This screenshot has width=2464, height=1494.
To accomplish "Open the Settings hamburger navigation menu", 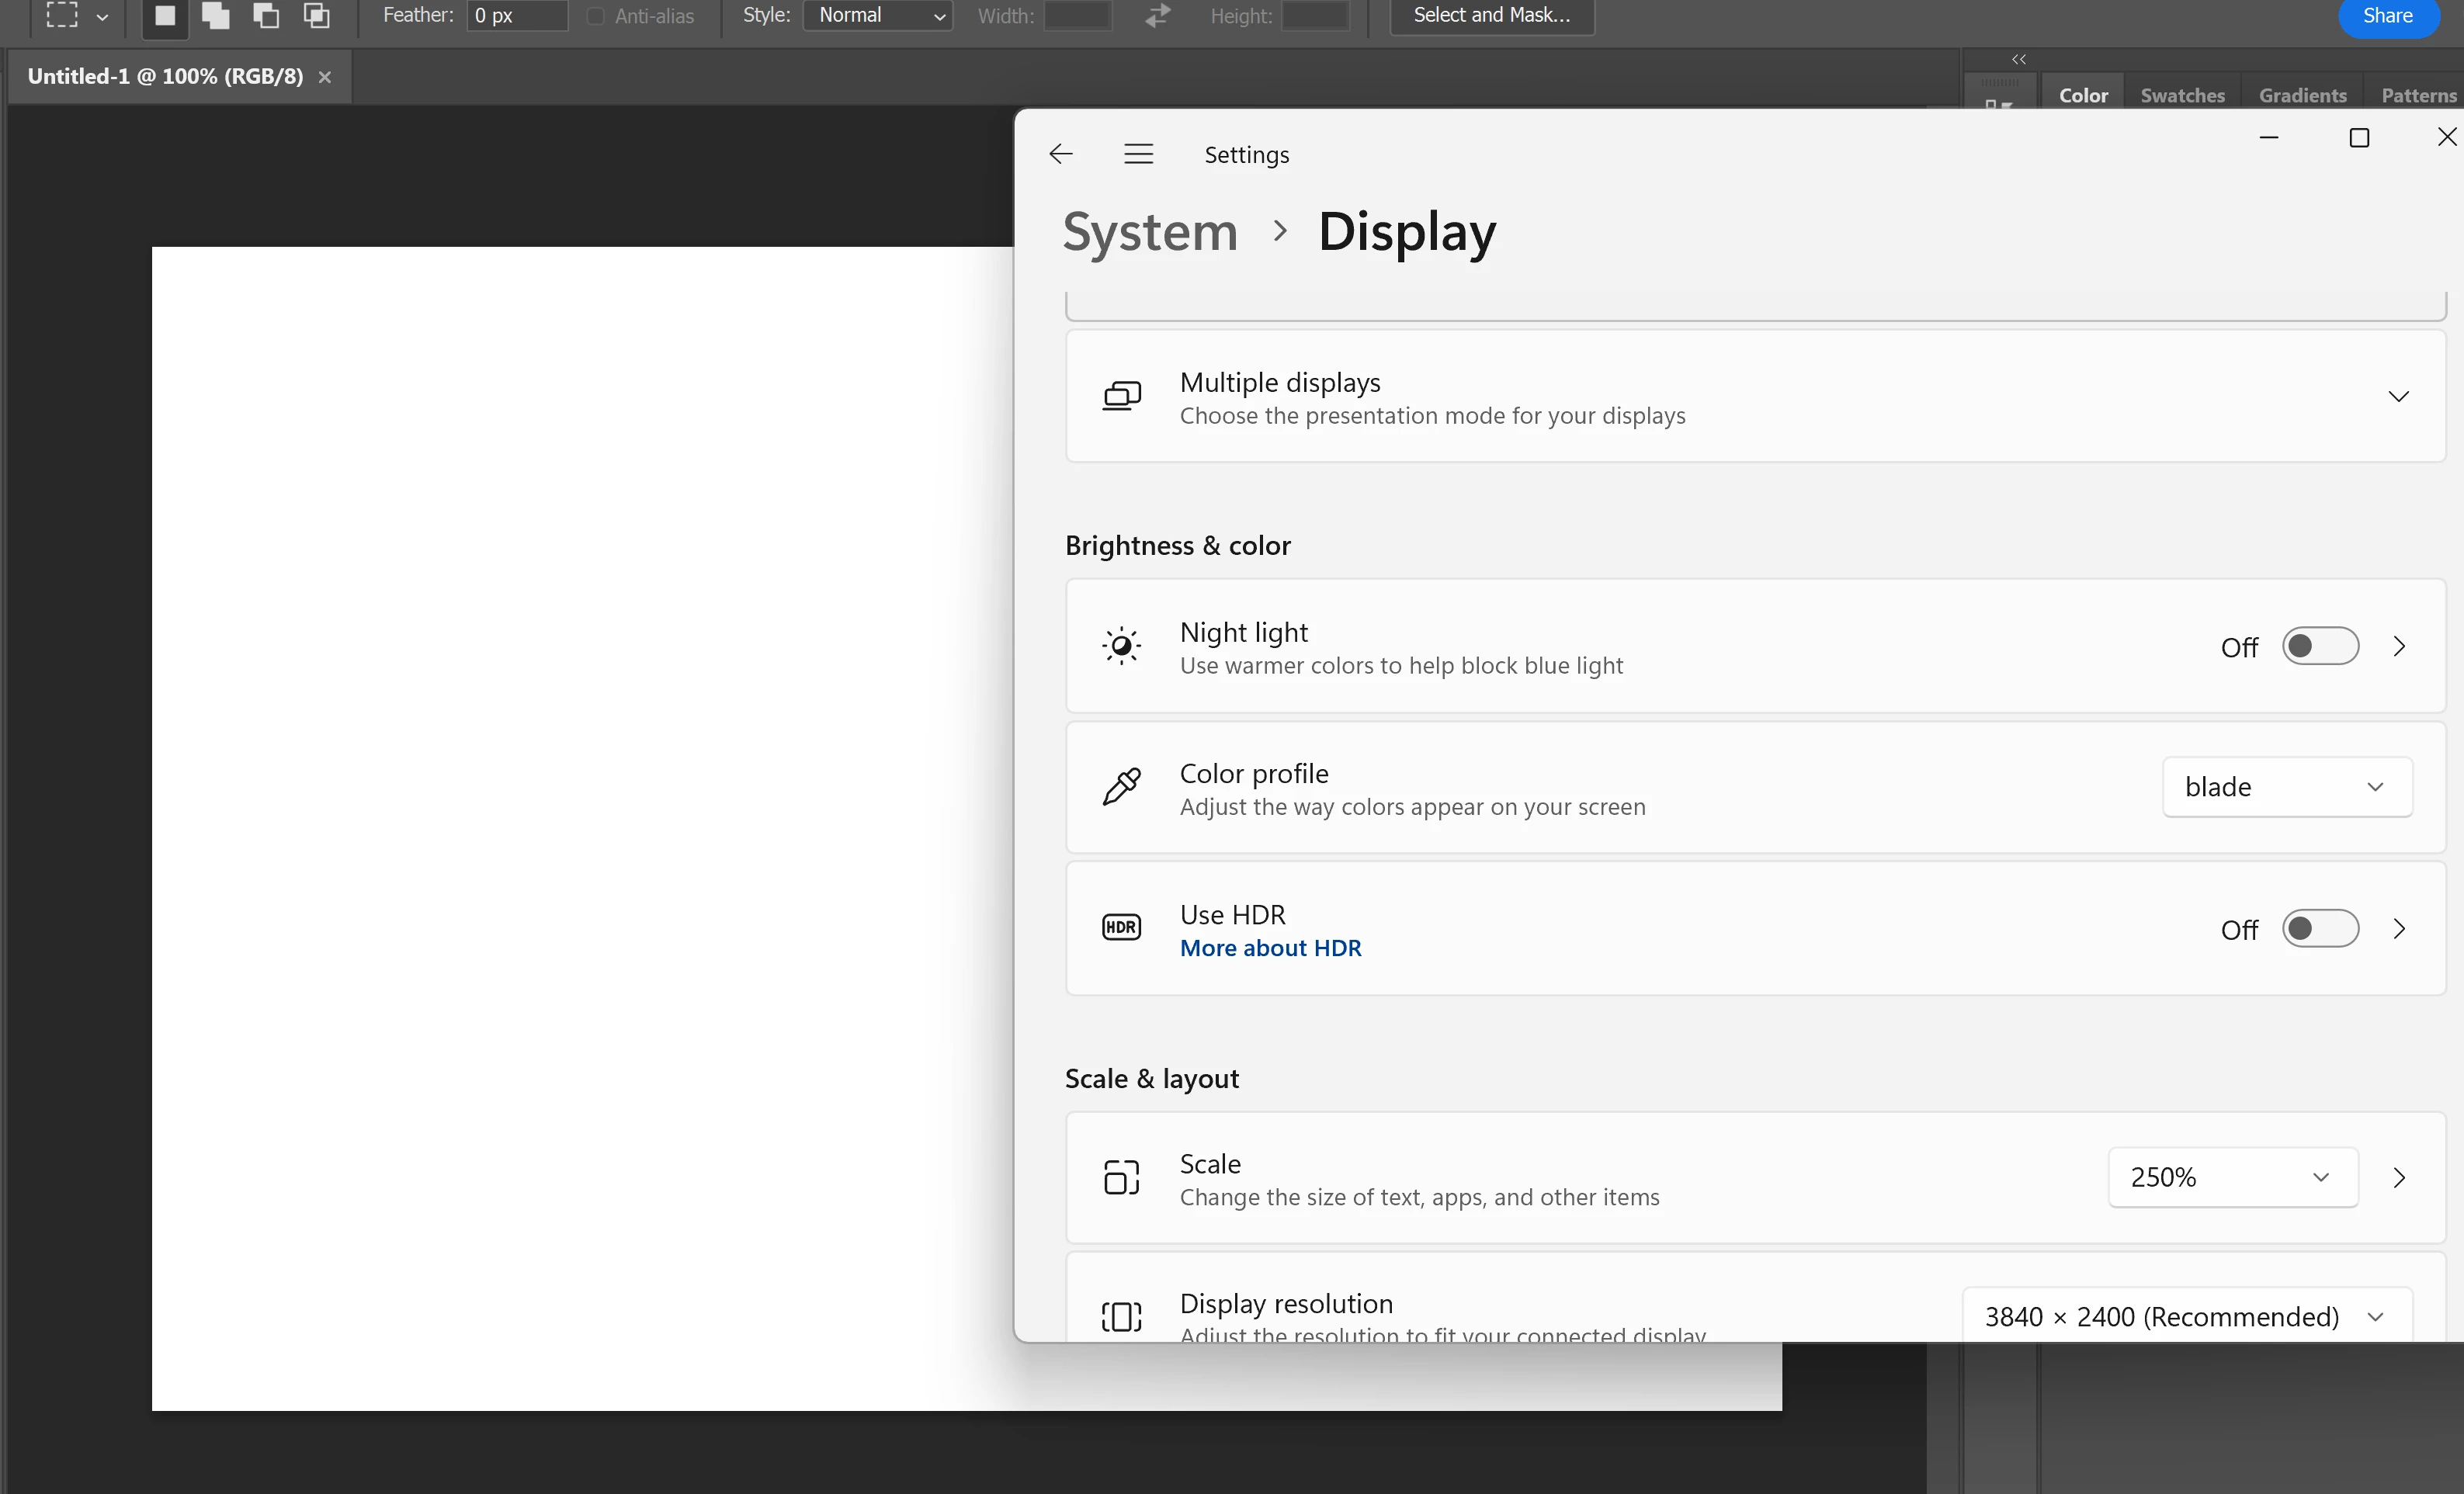I will click(1138, 154).
